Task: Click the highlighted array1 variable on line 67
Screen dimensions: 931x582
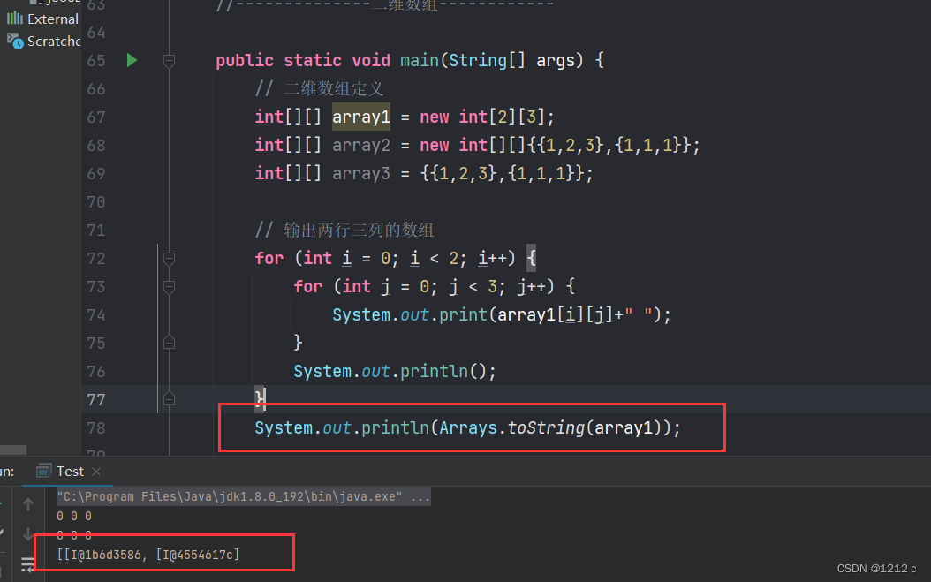Action: (361, 117)
